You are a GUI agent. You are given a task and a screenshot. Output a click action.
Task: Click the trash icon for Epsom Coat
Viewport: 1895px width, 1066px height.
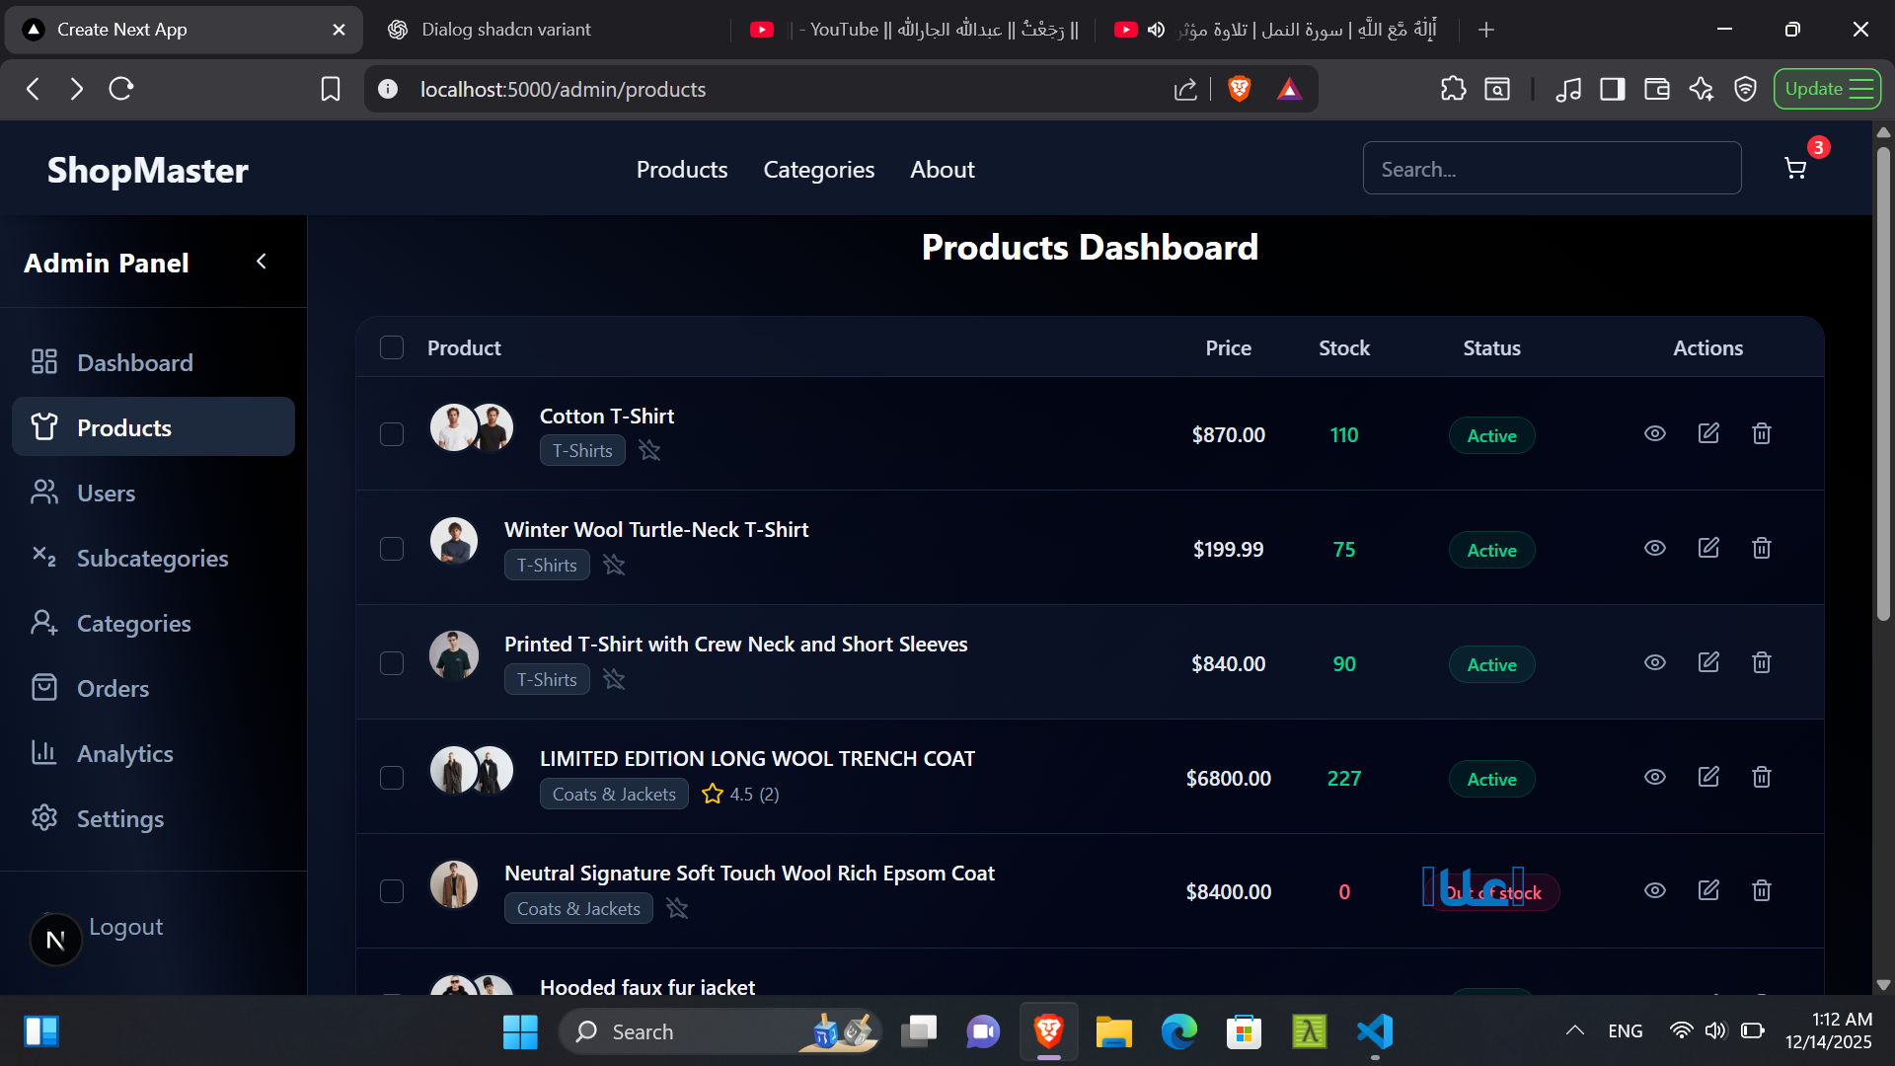point(1762,891)
